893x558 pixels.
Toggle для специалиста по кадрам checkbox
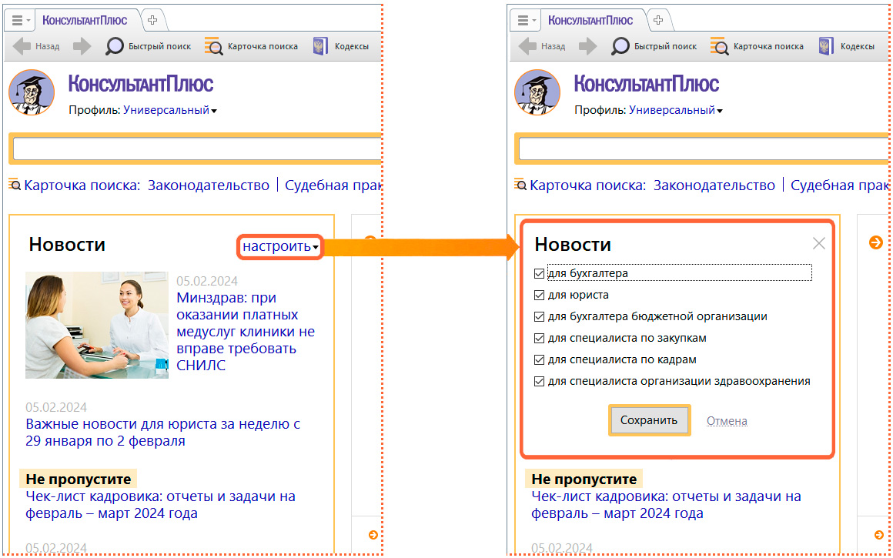coord(540,360)
